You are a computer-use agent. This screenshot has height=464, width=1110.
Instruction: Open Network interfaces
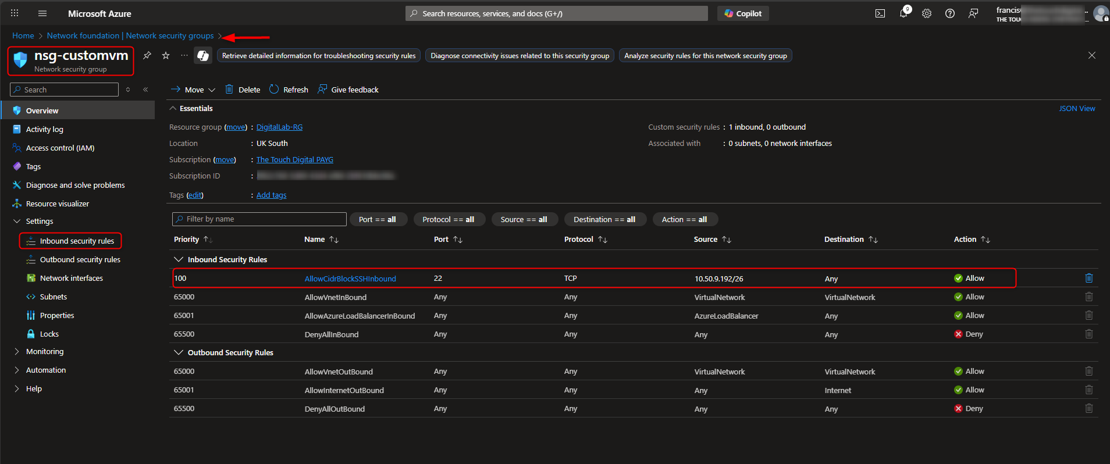71,278
